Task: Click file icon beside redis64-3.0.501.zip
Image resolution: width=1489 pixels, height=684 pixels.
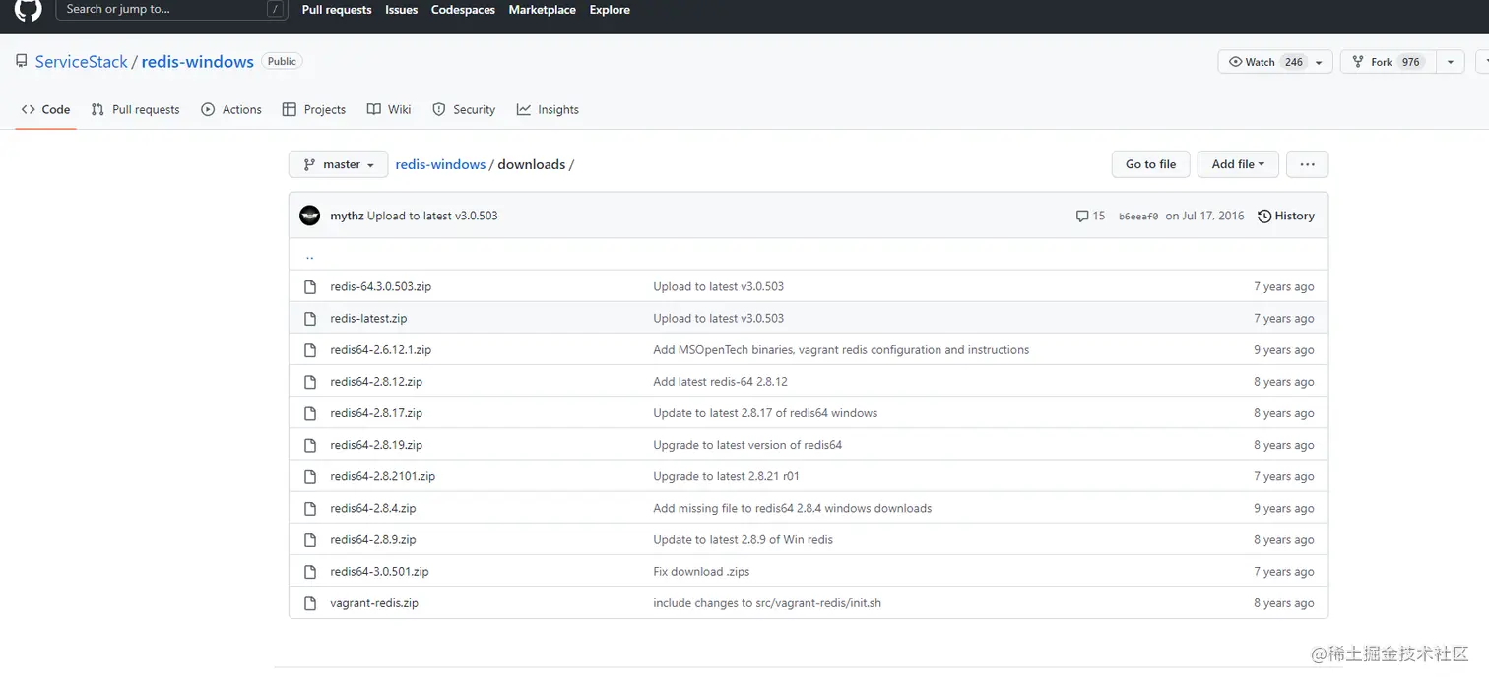Action: coord(310,572)
